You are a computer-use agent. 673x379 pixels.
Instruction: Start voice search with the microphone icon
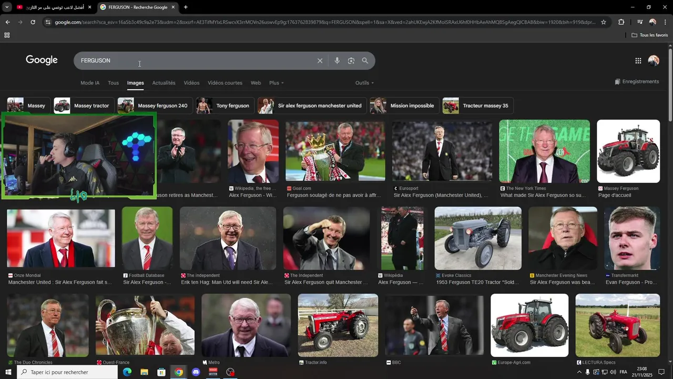click(x=337, y=61)
